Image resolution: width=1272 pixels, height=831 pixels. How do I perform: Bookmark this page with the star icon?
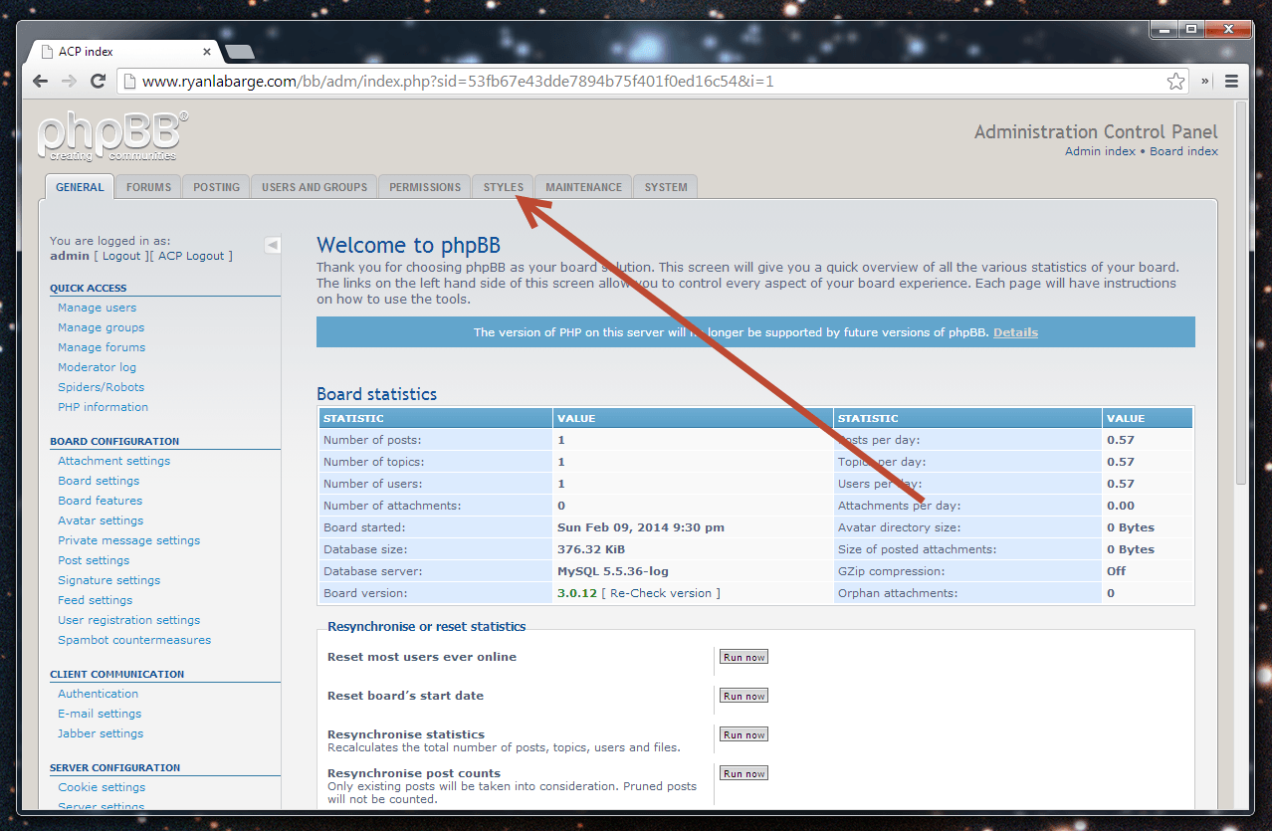(x=1175, y=82)
